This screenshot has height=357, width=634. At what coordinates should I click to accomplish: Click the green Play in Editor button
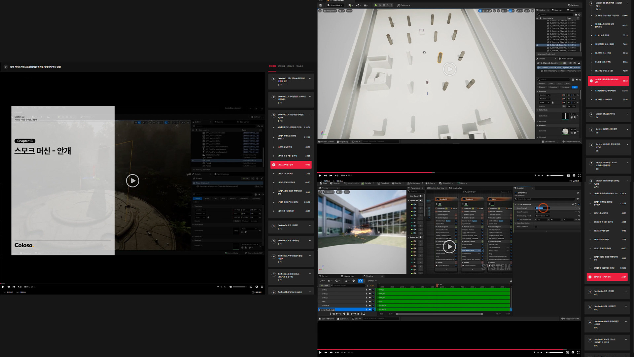point(376,5)
